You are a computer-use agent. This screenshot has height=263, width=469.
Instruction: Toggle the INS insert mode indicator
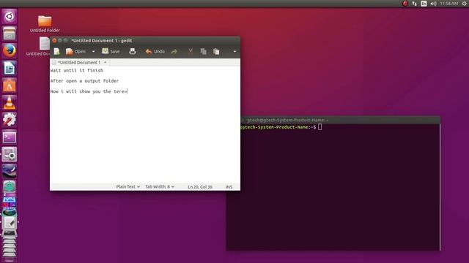click(229, 187)
